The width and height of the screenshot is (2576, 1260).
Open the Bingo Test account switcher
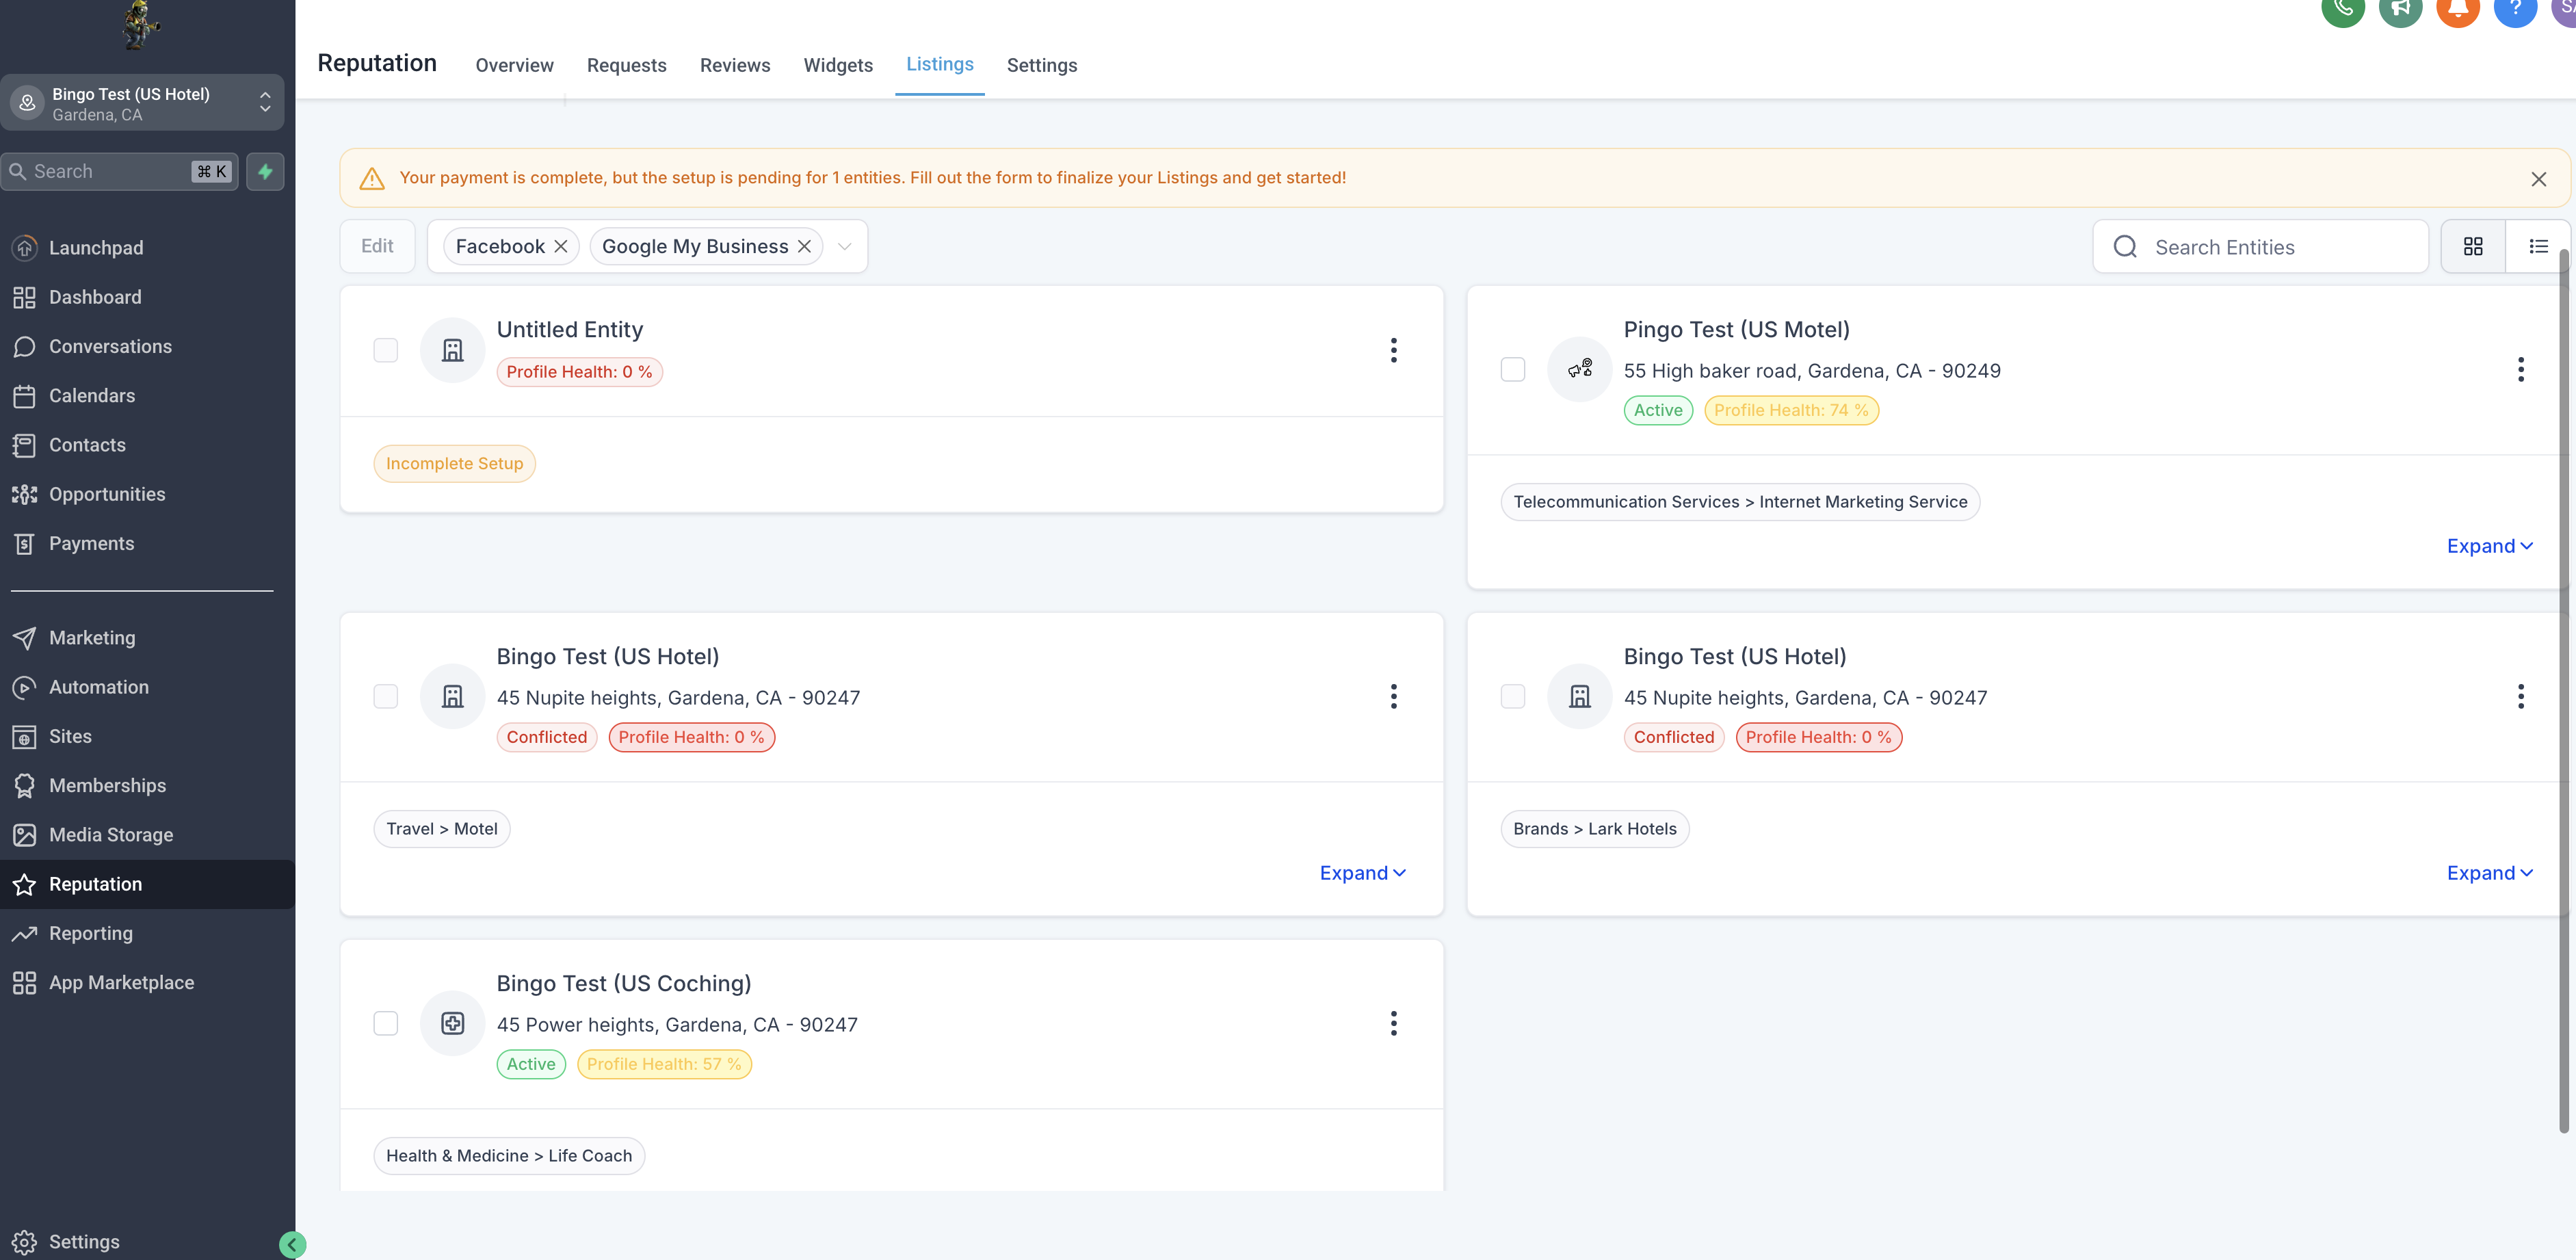pyautogui.click(x=142, y=103)
